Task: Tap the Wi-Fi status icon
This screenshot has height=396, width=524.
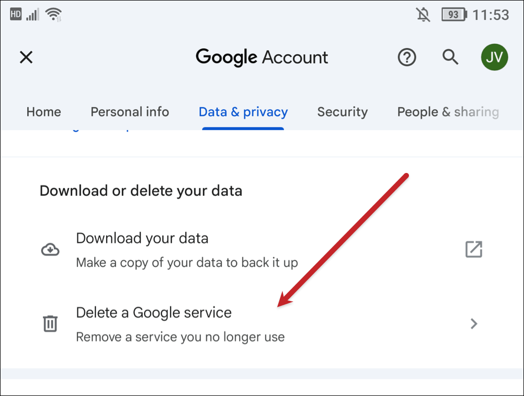Action: pos(53,14)
